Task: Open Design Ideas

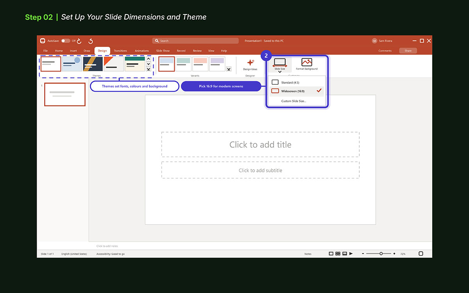Action: click(250, 65)
